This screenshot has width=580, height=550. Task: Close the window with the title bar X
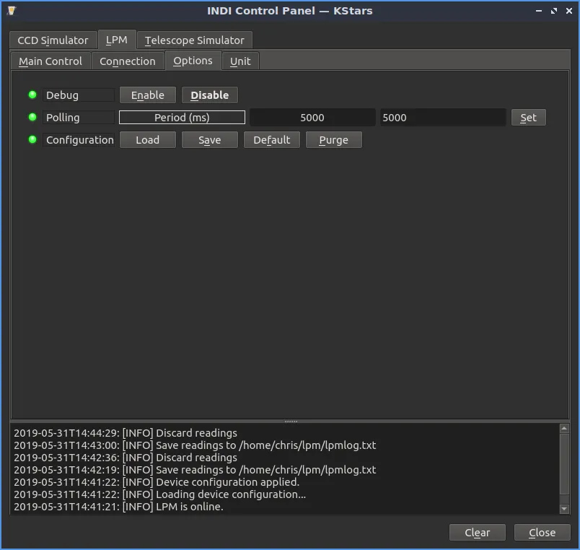click(569, 11)
